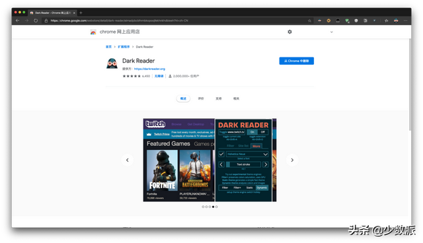Viewport: 423px width, 243px height.
Task: Click the orange circular extension icon
Action: click(328, 20)
